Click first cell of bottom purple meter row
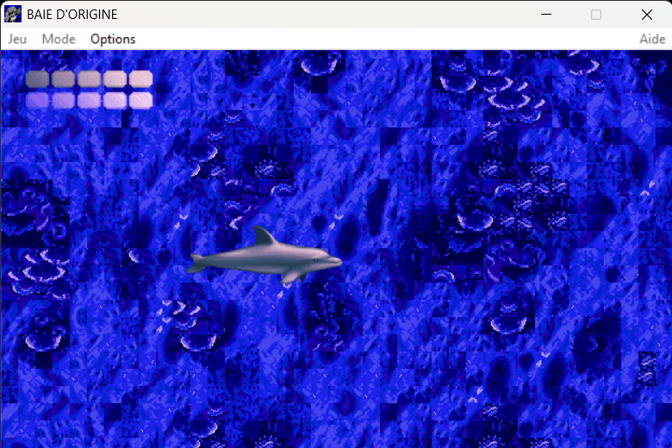Viewport: 672px width, 448px height. 37,100
